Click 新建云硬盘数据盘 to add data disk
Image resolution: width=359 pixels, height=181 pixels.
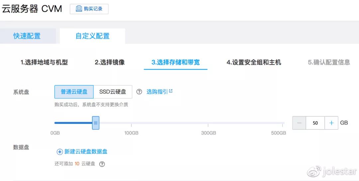[x=82, y=151]
